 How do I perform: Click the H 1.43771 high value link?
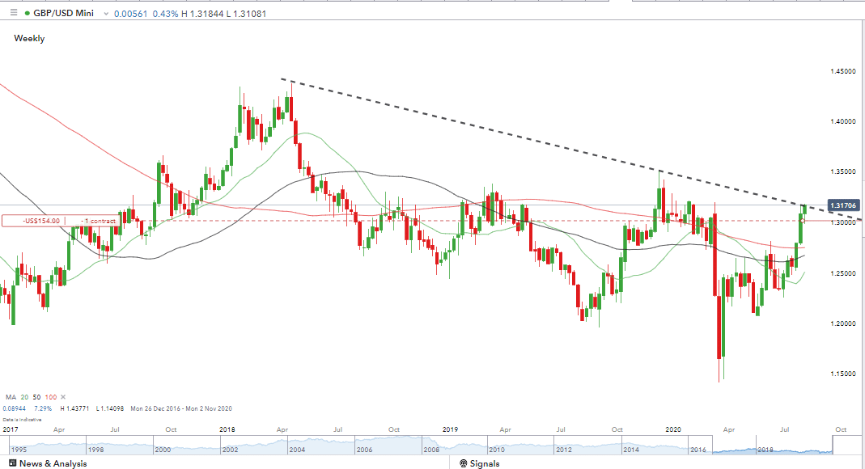coord(75,408)
